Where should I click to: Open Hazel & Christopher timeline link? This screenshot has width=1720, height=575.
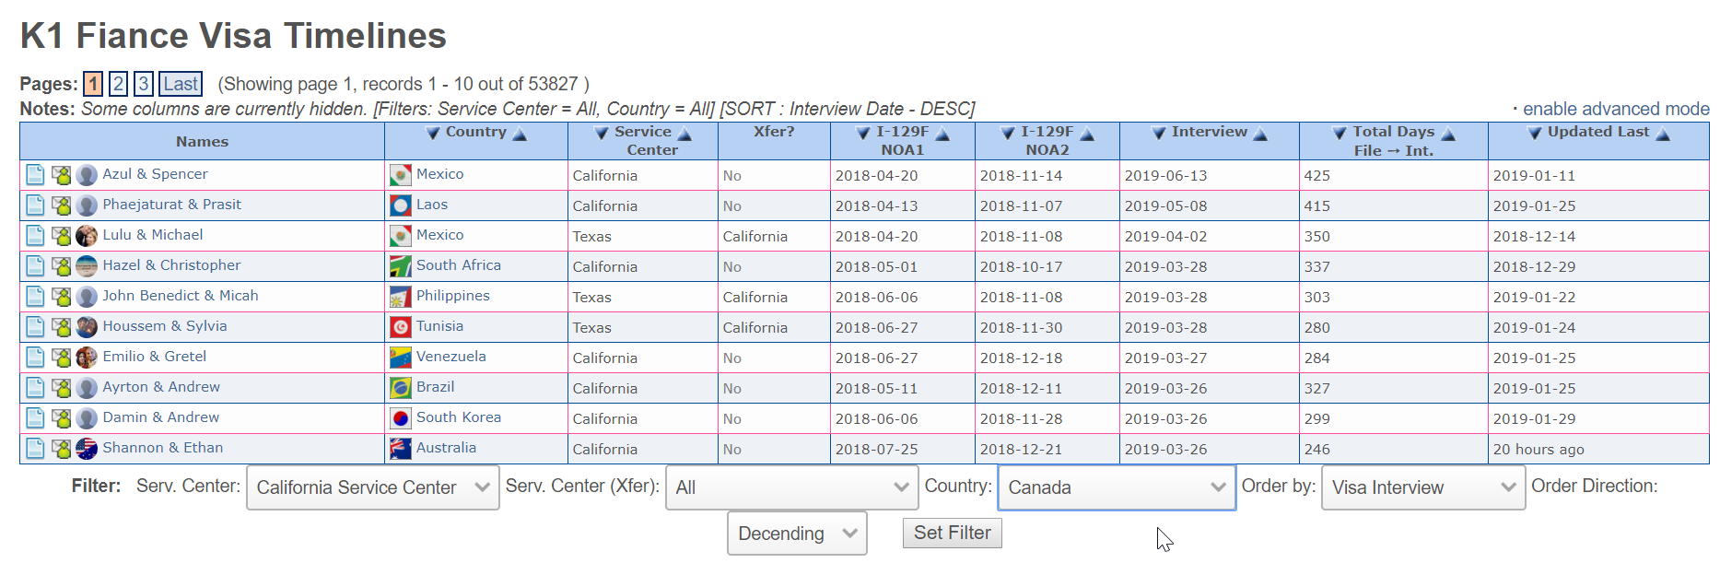pos(171,265)
